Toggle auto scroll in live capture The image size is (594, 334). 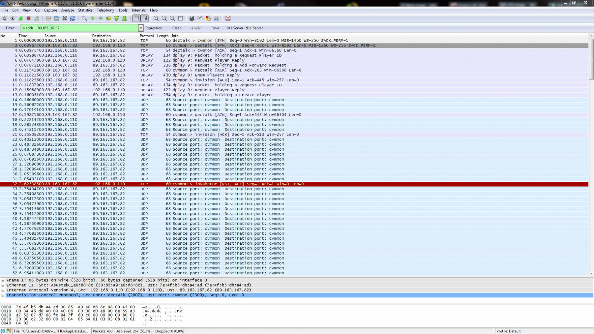click(144, 18)
